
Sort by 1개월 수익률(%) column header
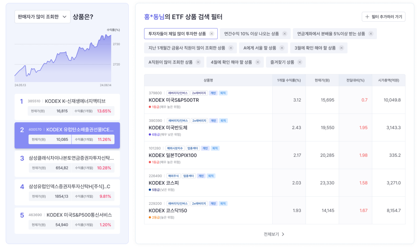(x=289, y=80)
